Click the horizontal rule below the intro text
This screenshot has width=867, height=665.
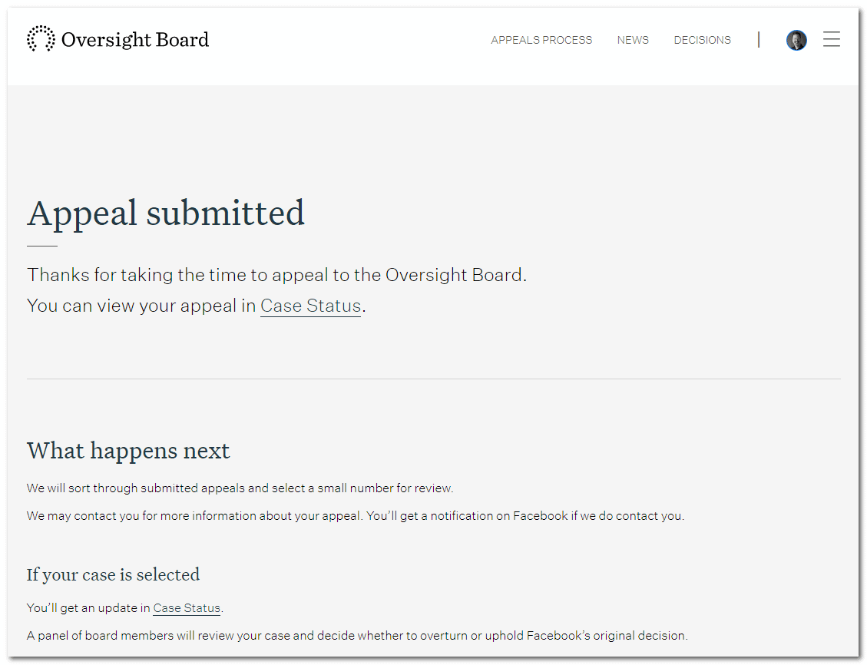(434, 378)
